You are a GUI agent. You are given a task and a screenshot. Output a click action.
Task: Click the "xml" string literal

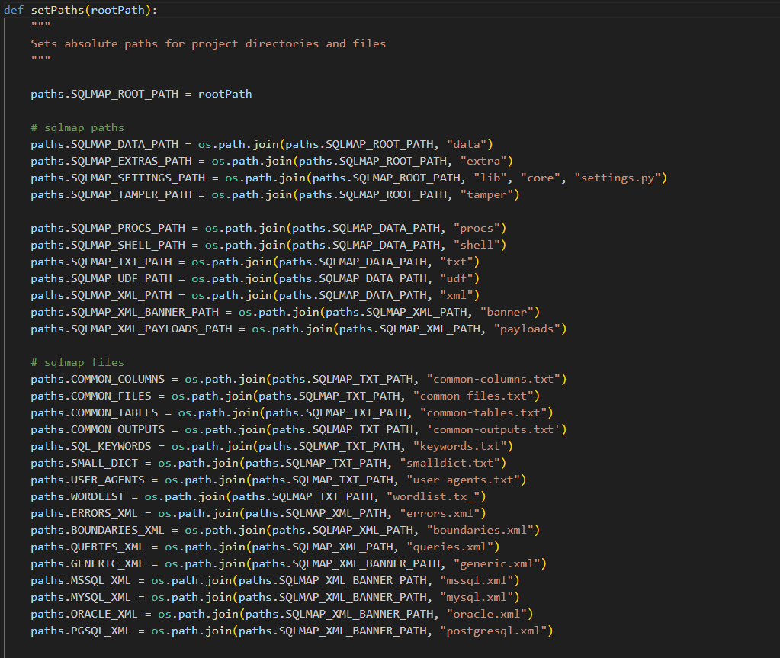click(x=457, y=295)
